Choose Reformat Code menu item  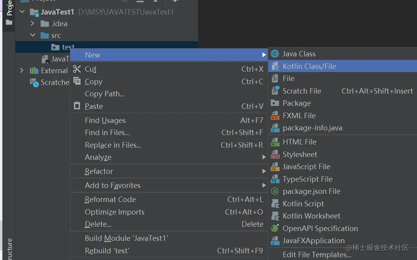pyautogui.click(x=169, y=200)
